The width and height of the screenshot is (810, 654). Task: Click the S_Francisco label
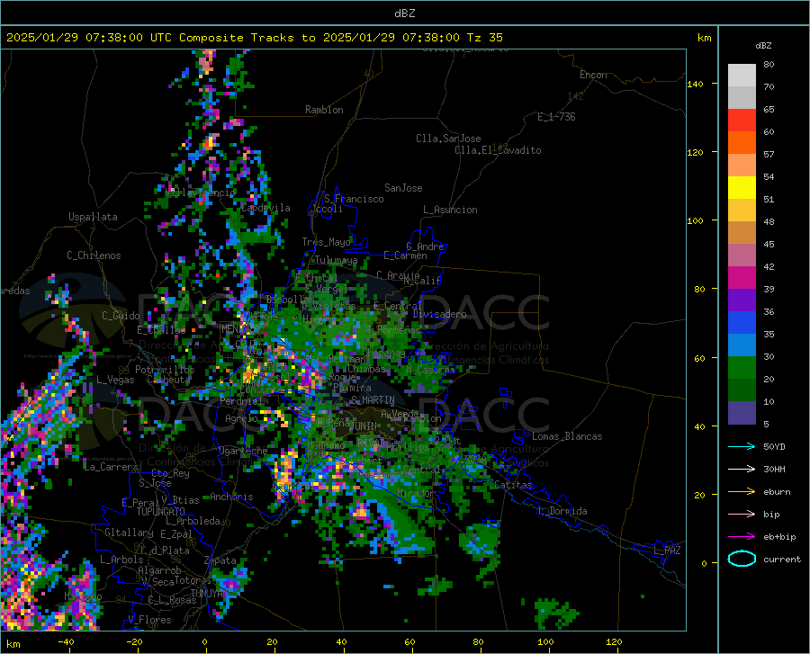[354, 199]
